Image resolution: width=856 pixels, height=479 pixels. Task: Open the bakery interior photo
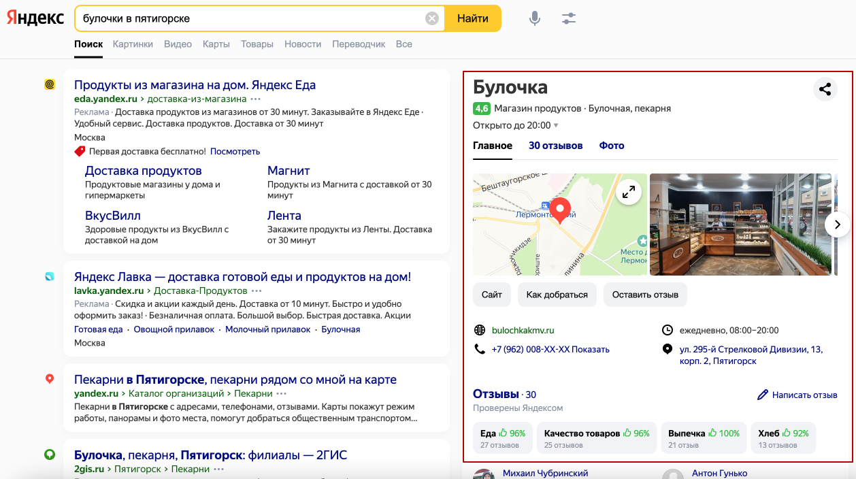[739, 225]
